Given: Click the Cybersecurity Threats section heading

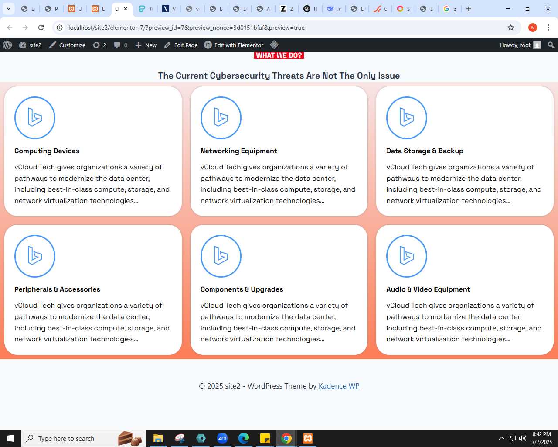Looking at the screenshot, I should 279,76.
